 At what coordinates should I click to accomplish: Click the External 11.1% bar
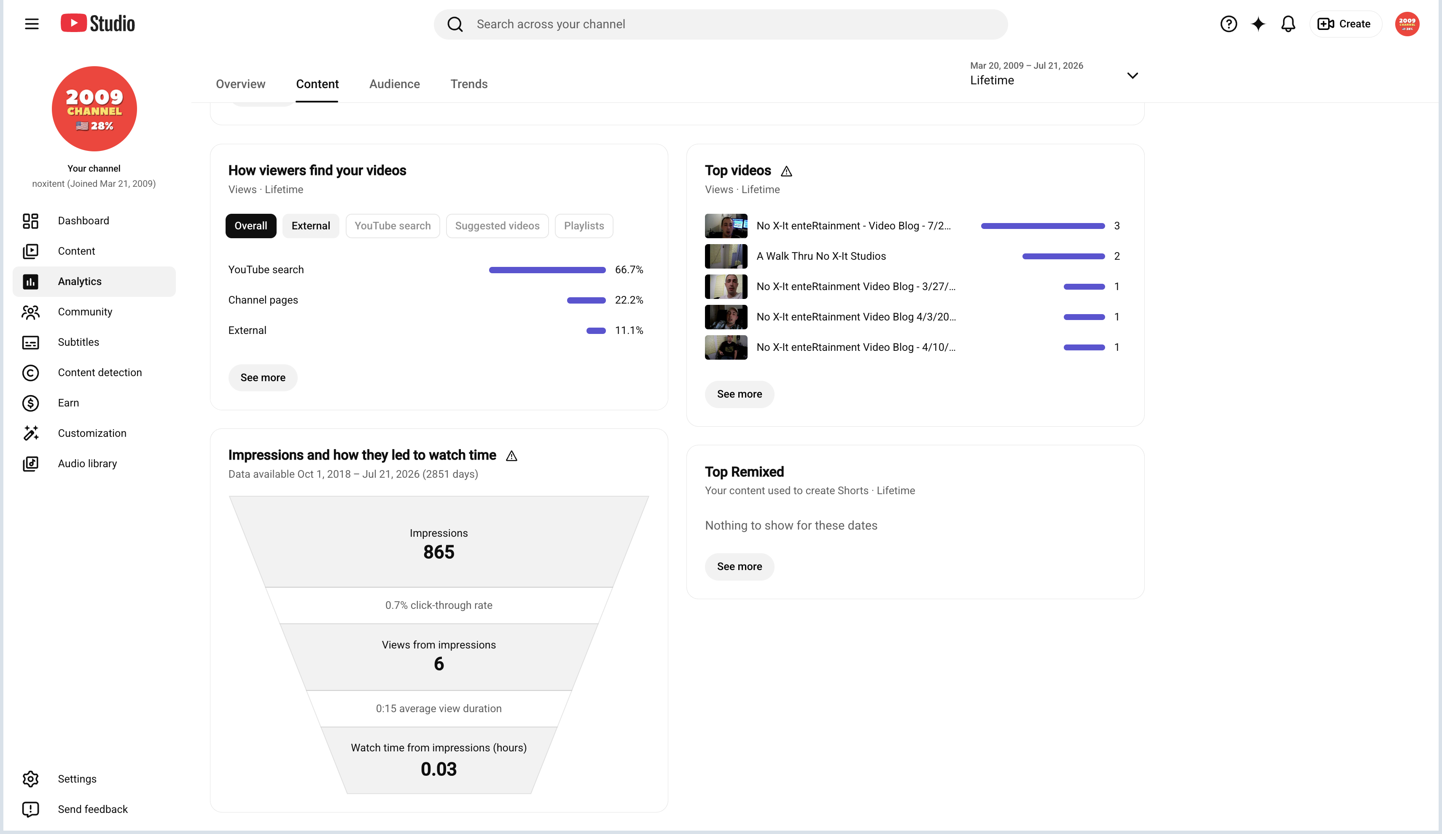[596, 331]
